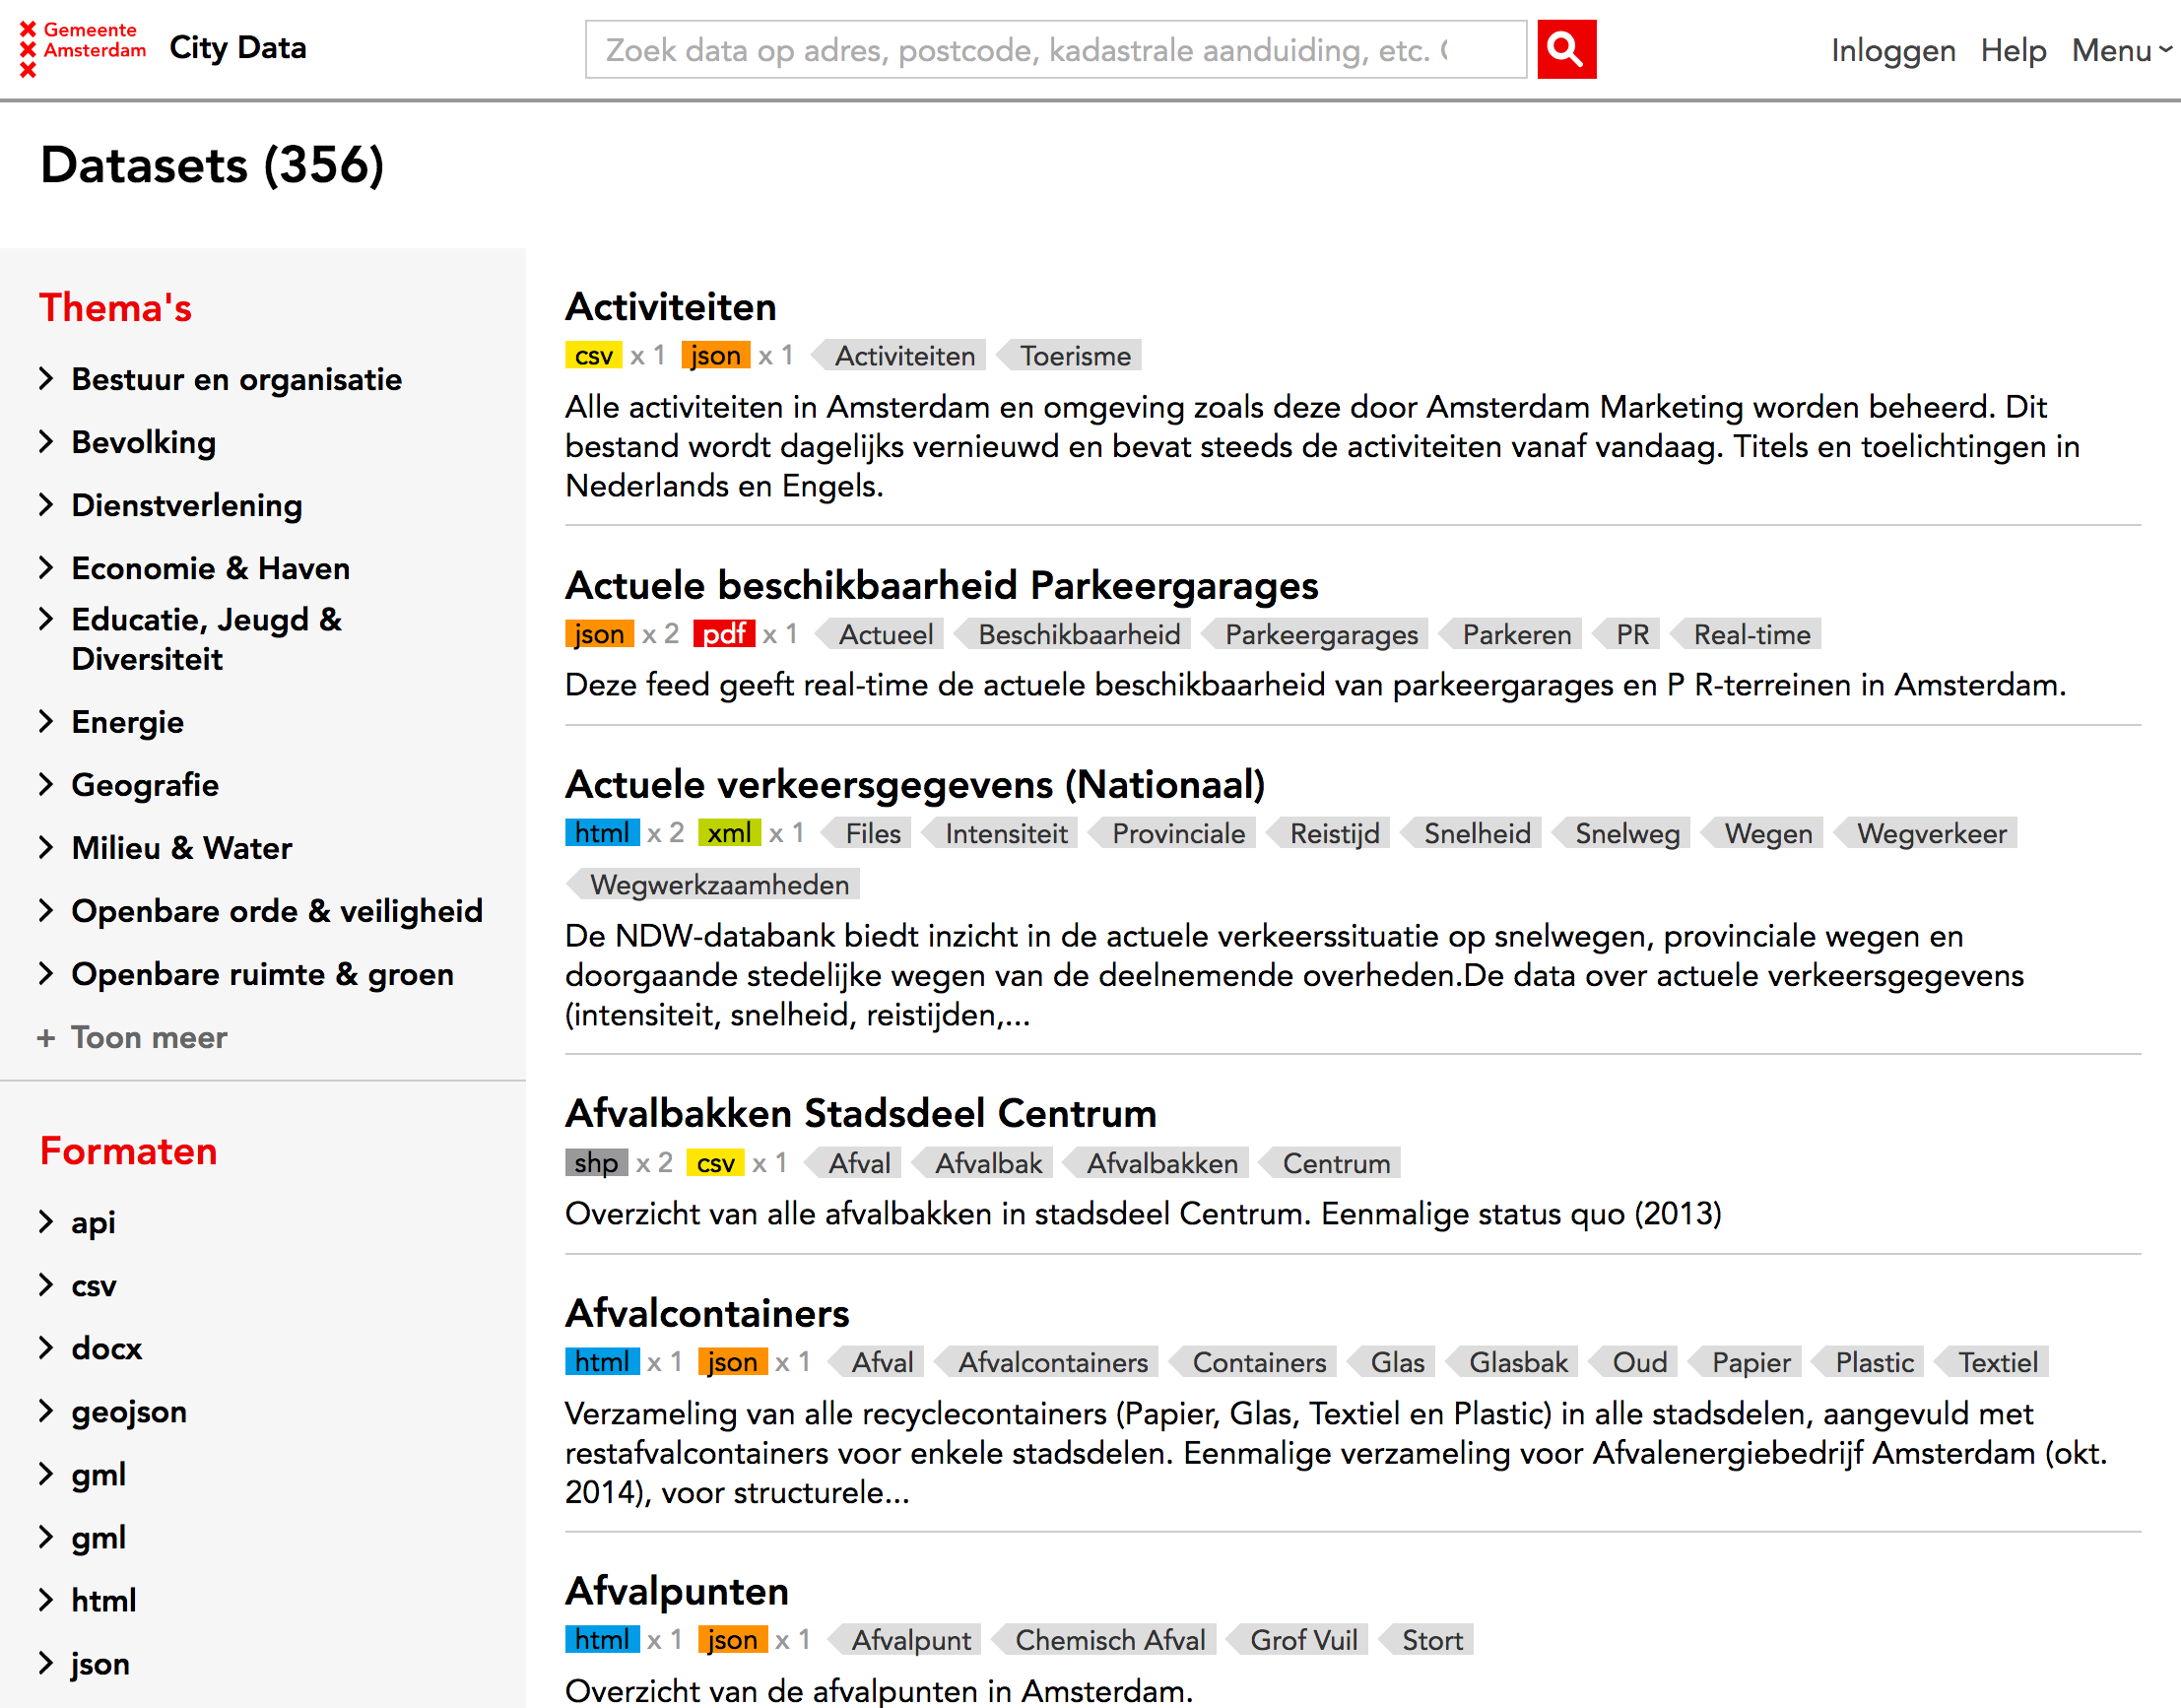This screenshot has height=1708, width=2181.
Task: Click the green xml format badge
Action: tap(729, 832)
